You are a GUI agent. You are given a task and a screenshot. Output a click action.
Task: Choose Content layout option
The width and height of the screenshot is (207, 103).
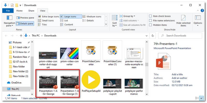click(66, 24)
